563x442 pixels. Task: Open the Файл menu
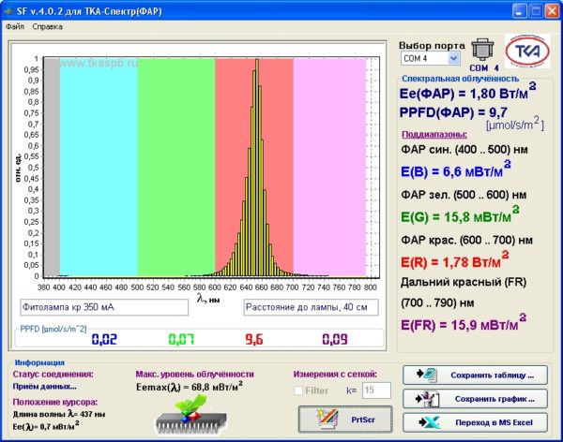[x=15, y=26]
